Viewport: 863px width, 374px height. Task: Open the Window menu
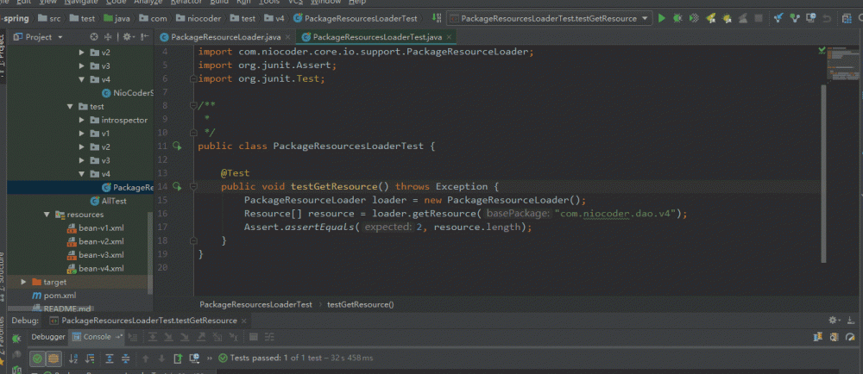click(x=325, y=3)
